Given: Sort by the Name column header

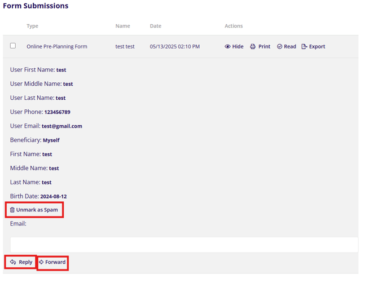Looking at the screenshot, I should coord(122,26).
